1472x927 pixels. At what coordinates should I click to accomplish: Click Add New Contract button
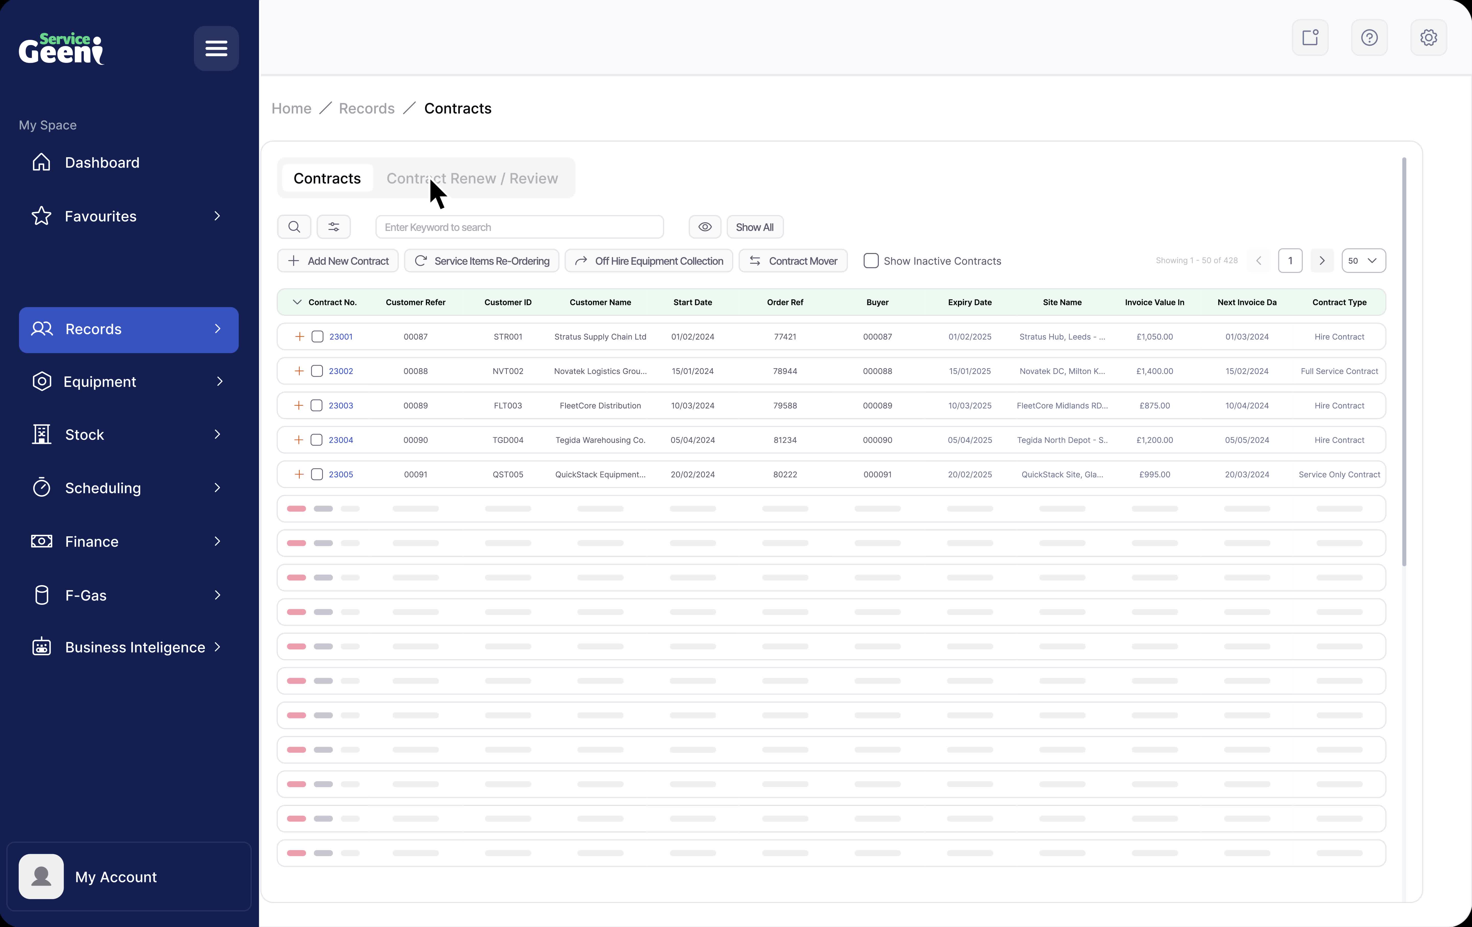pyautogui.click(x=338, y=260)
